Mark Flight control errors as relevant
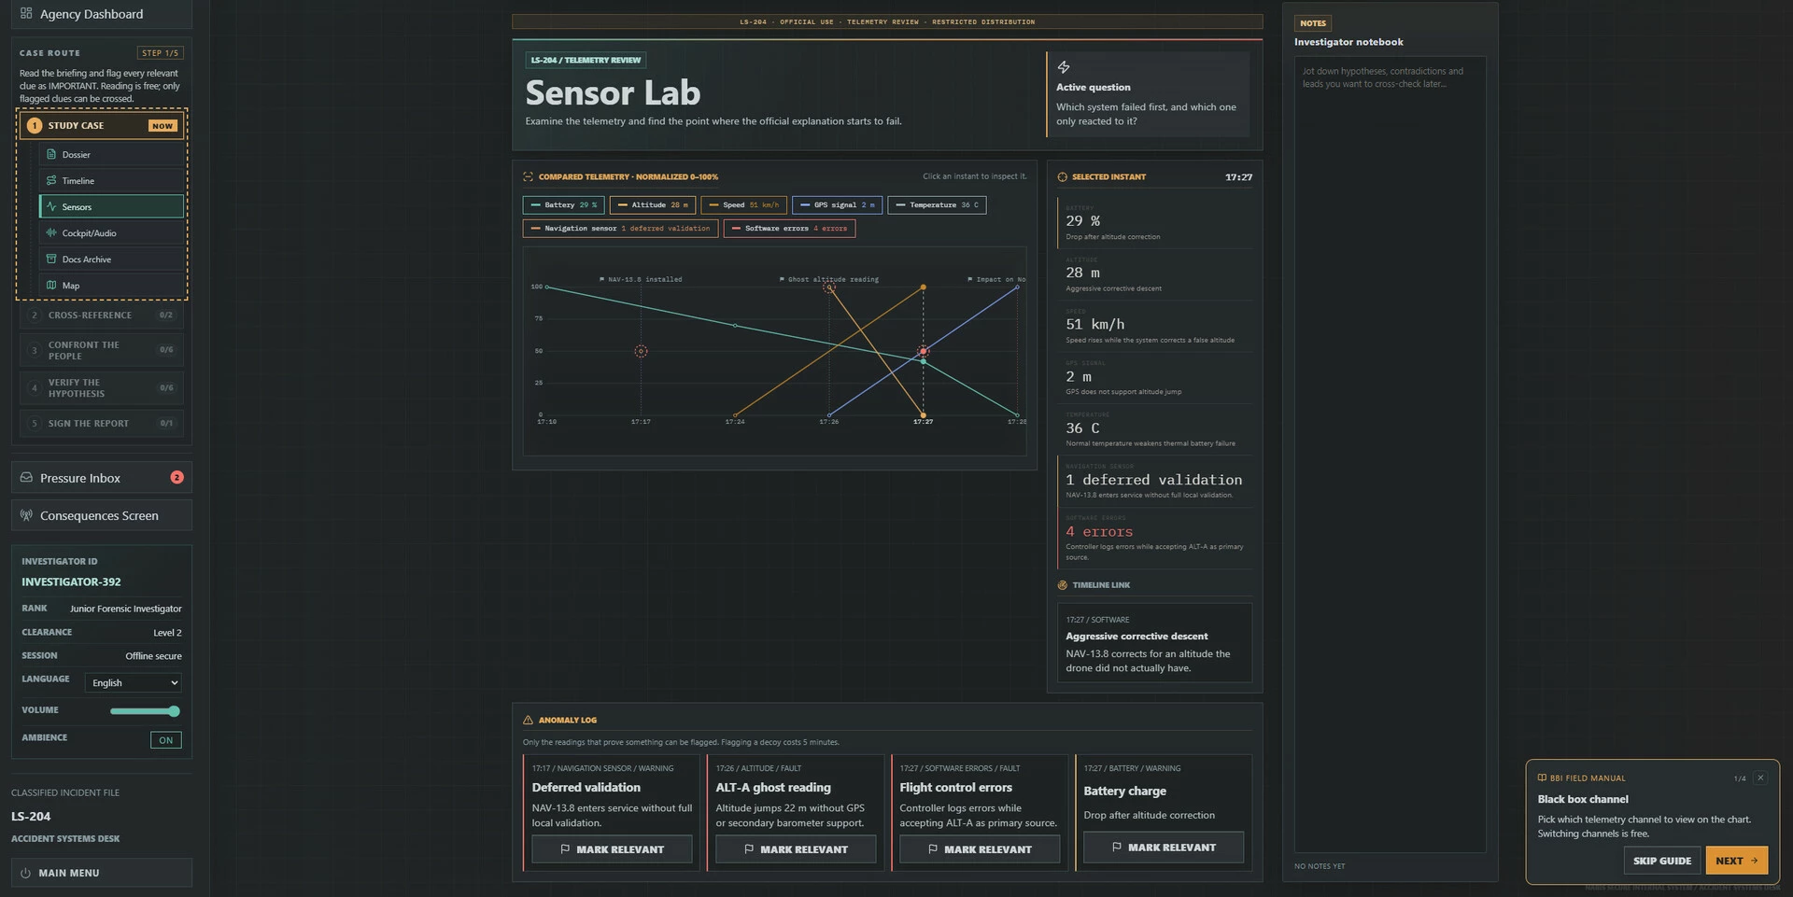 pos(980,849)
